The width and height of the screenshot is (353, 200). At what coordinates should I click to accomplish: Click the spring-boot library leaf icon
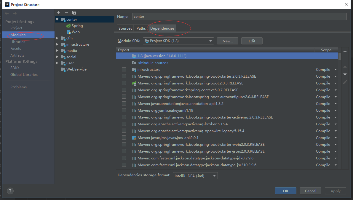134,83
